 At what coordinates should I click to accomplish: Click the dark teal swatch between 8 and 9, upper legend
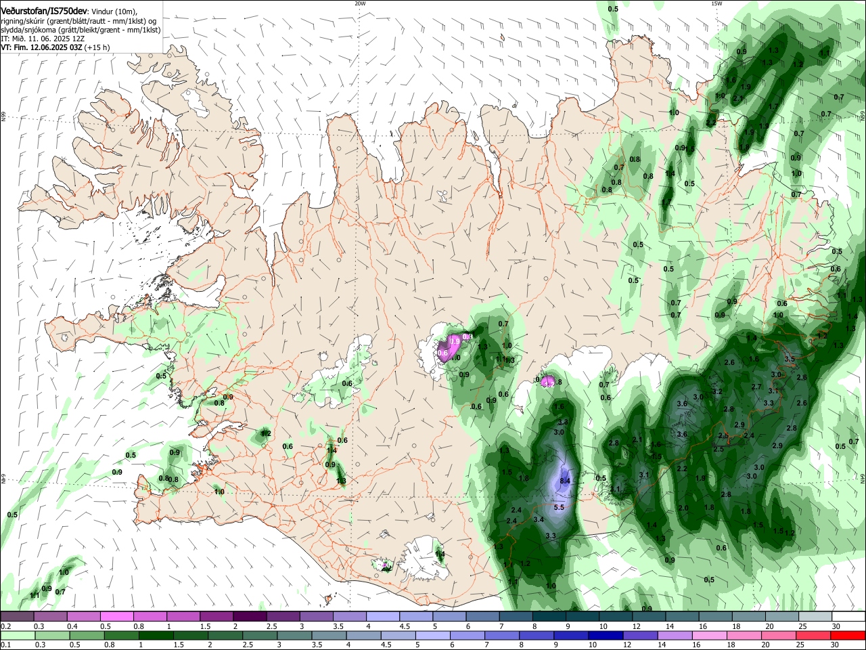549,616
